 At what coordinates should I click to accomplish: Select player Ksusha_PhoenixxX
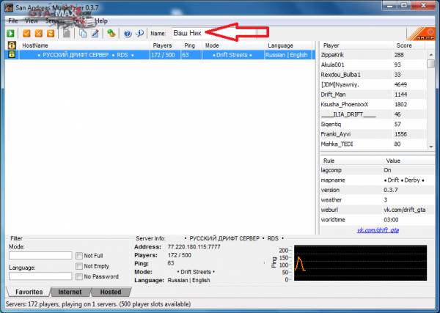(x=373, y=104)
